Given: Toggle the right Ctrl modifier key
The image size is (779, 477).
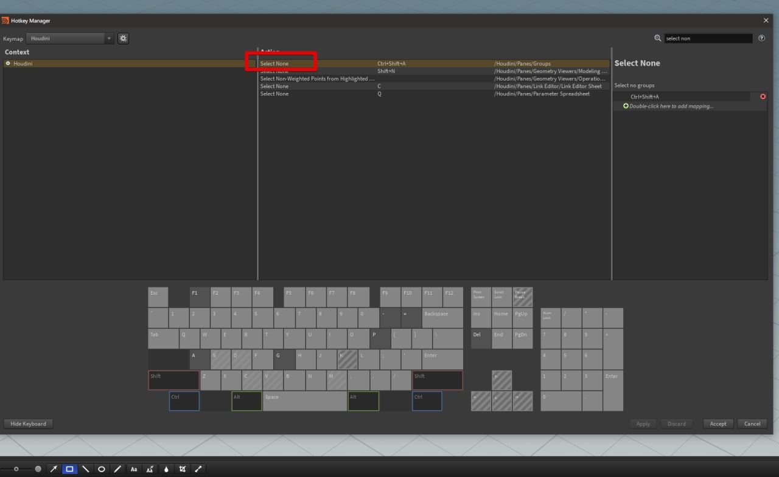Looking at the screenshot, I should click(x=427, y=401).
